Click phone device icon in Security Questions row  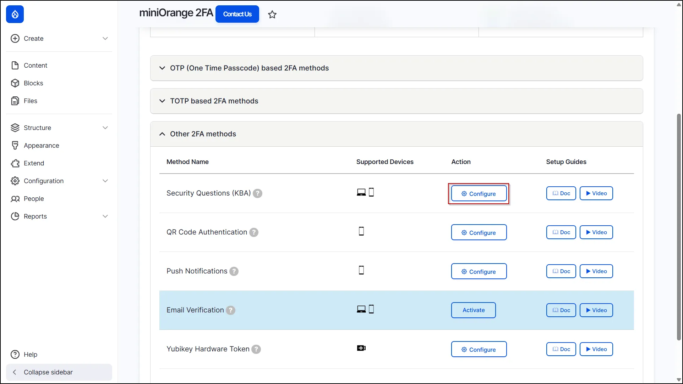371,192
